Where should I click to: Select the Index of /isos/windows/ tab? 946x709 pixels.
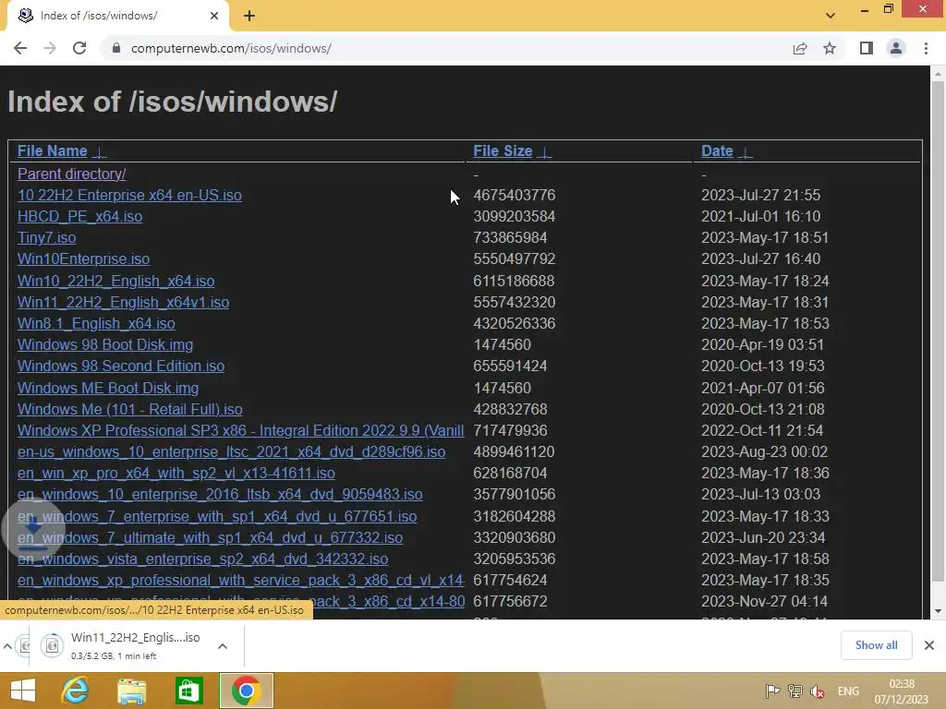click(x=117, y=16)
